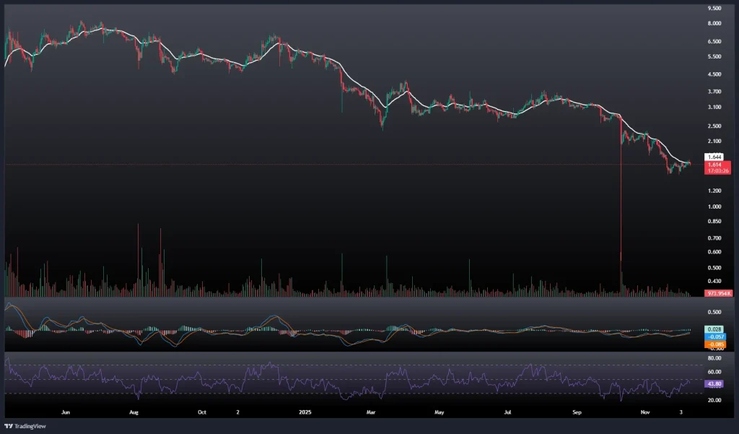
Task: Click the Aug label on the time axis
Action: (x=134, y=412)
